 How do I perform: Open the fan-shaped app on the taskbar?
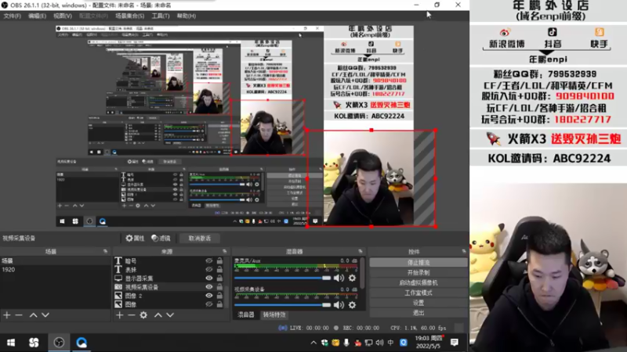(34, 343)
